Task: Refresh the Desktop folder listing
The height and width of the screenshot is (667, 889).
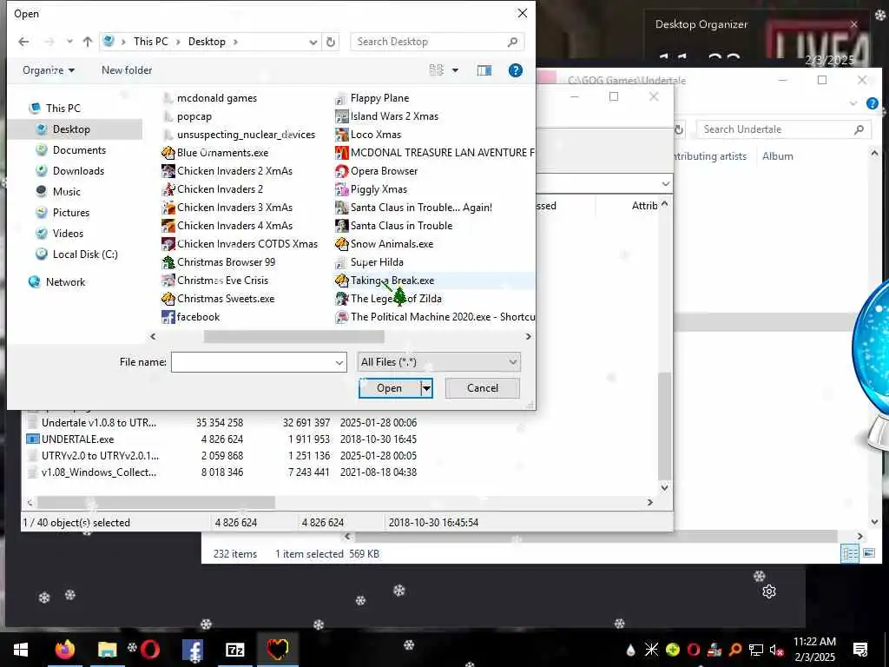Action: tap(331, 42)
